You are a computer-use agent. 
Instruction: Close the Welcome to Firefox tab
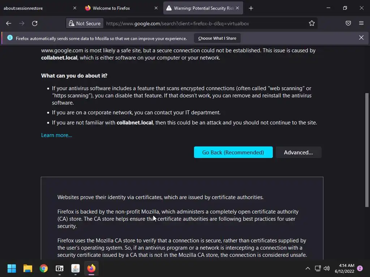[156, 8]
